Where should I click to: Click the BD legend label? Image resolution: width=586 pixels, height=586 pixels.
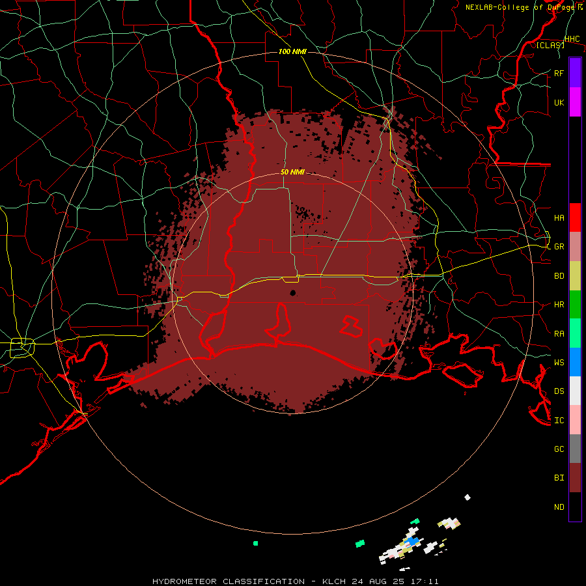click(x=559, y=276)
